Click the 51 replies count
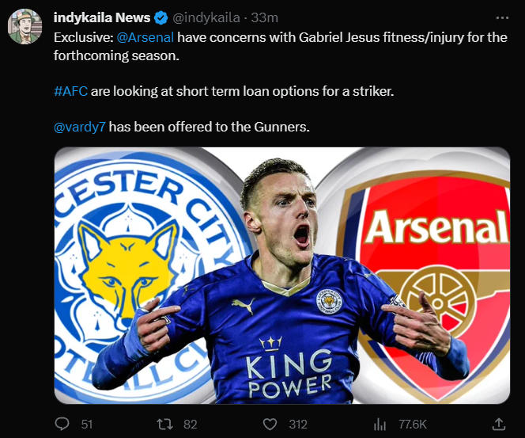The image size is (525, 438). [86, 424]
